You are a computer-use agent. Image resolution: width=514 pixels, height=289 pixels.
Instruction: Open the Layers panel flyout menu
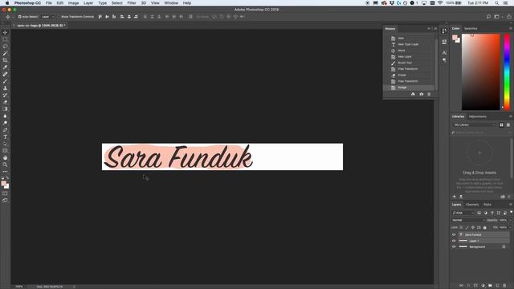tap(511, 205)
